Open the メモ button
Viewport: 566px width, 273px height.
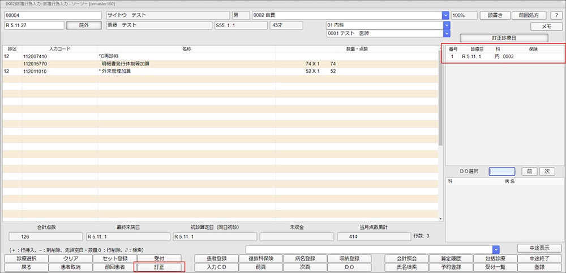point(546,27)
